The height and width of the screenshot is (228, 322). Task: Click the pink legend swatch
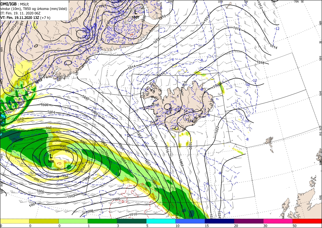[278, 221]
